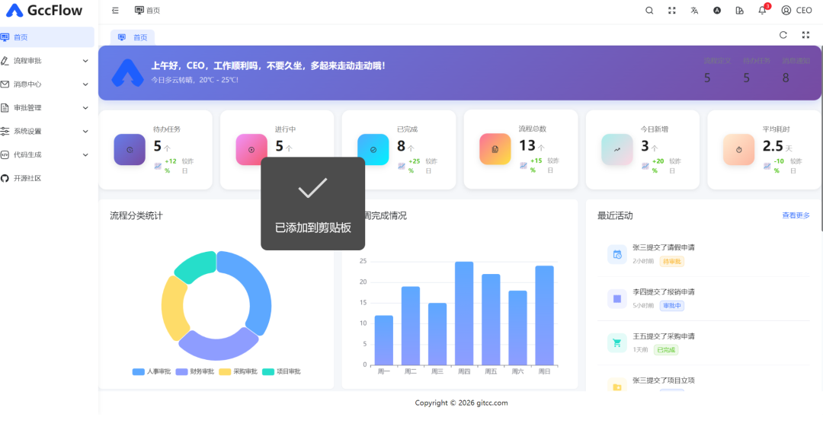Enter fullscreen using header fullscreen icon

(x=672, y=11)
